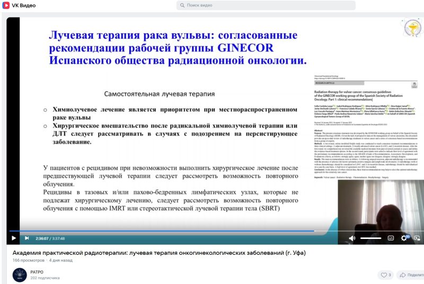
Task: Open the РАТРО channel name link
Action: coord(38,271)
